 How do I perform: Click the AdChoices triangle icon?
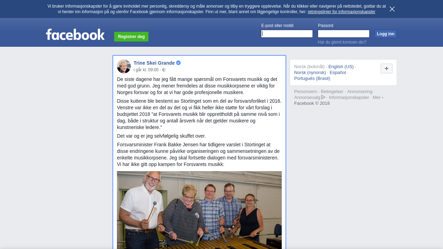[323, 97]
